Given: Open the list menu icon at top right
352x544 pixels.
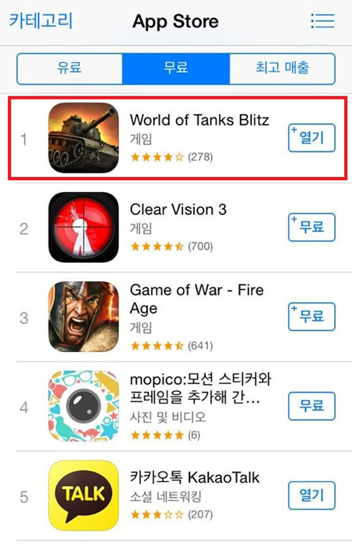Looking at the screenshot, I should (322, 21).
